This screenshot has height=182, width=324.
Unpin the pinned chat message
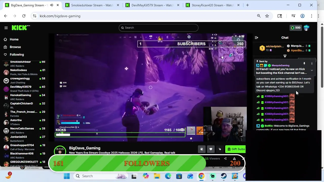click(304, 63)
